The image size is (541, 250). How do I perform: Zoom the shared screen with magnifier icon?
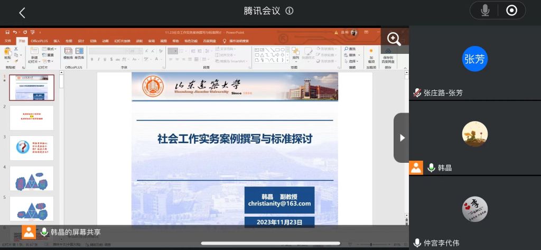(x=394, y=39)
